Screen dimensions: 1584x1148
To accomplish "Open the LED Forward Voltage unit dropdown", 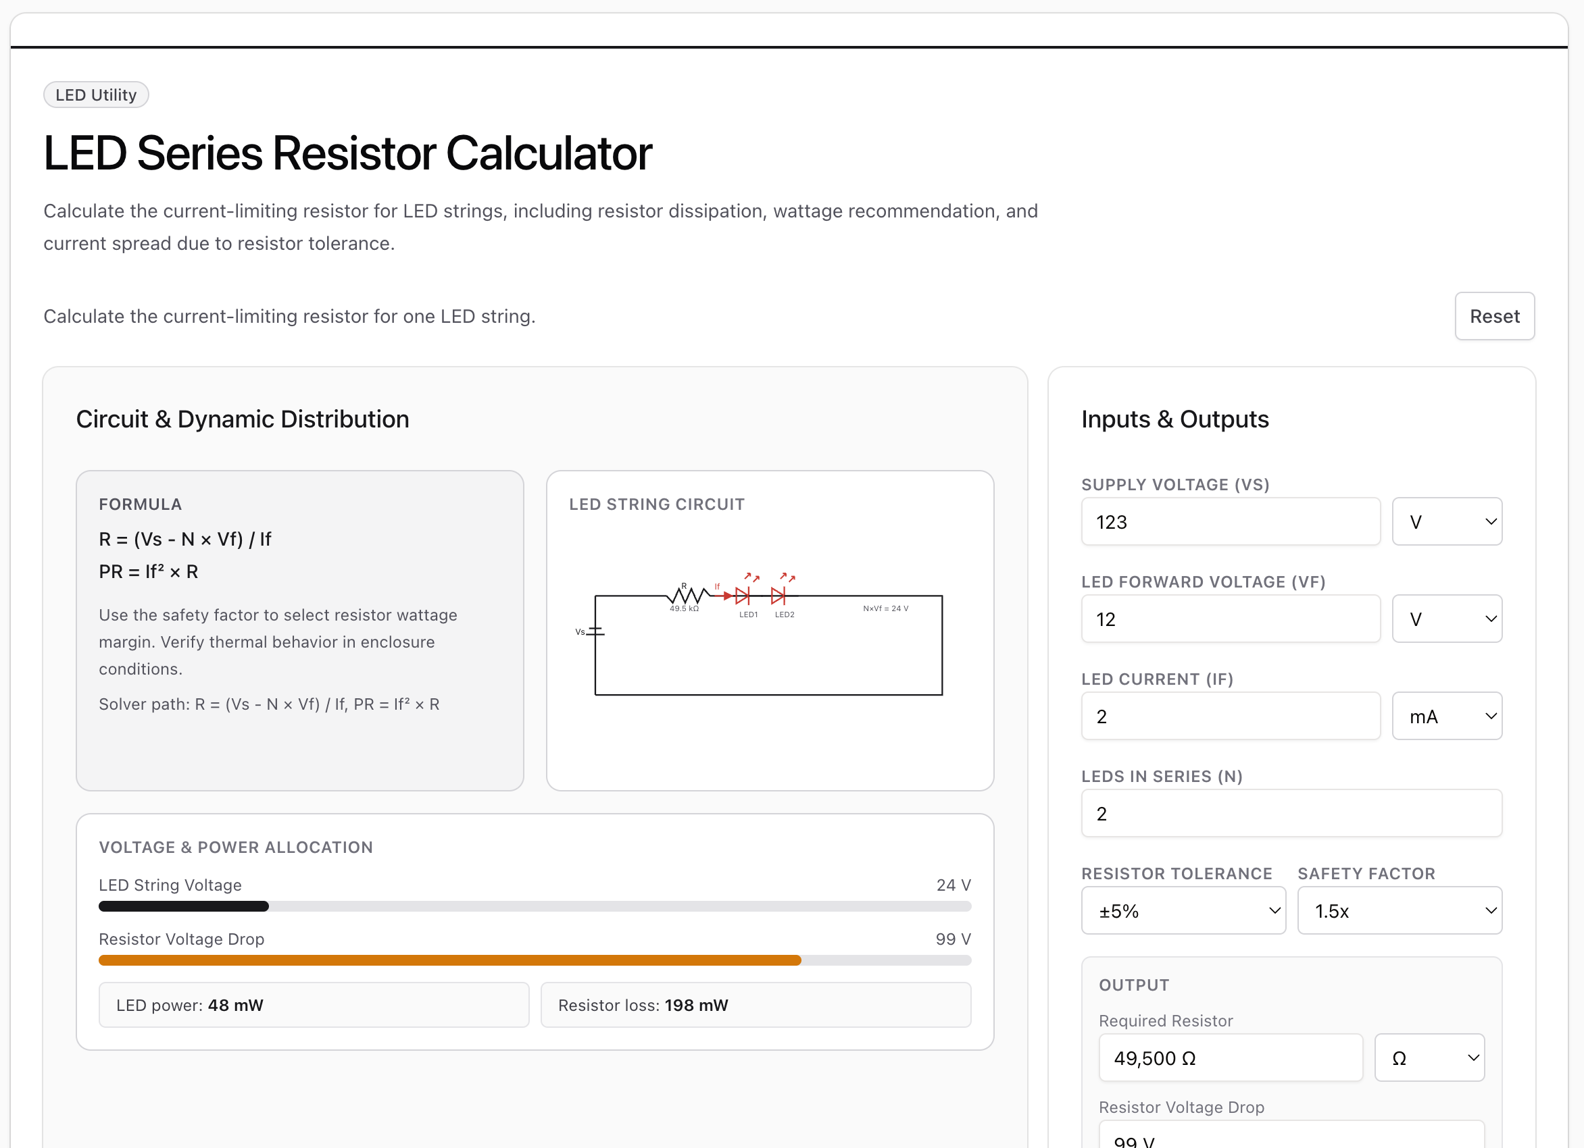I will [1446, 619].
